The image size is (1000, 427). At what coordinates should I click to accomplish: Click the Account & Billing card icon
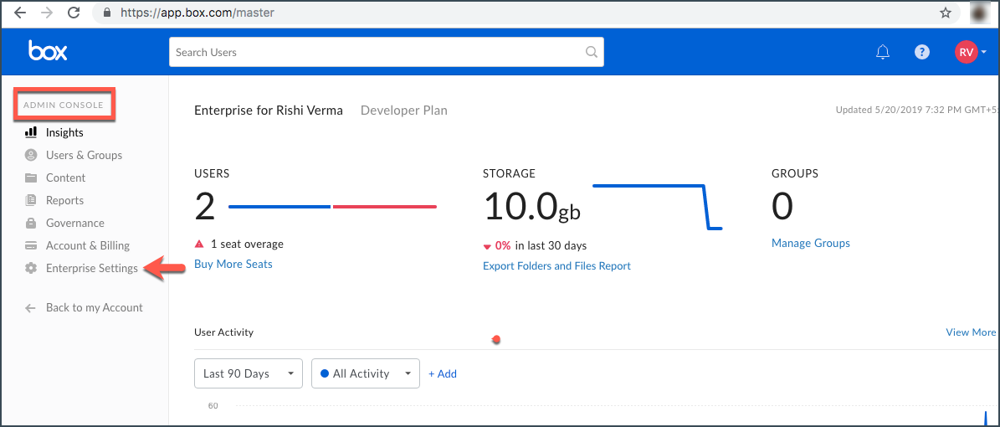click(31, 245)
